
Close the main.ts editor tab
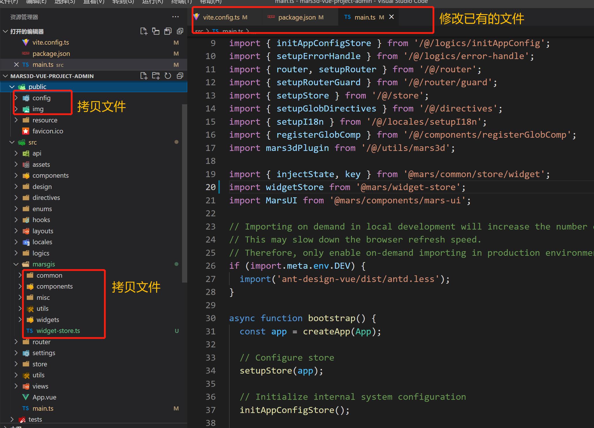pyautogui.click(x=391, y=17)
